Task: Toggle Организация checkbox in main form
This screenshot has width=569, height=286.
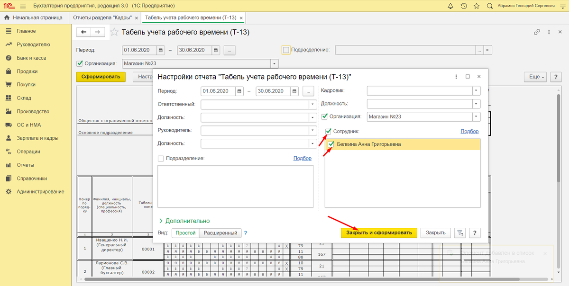Action: (80, 63)
